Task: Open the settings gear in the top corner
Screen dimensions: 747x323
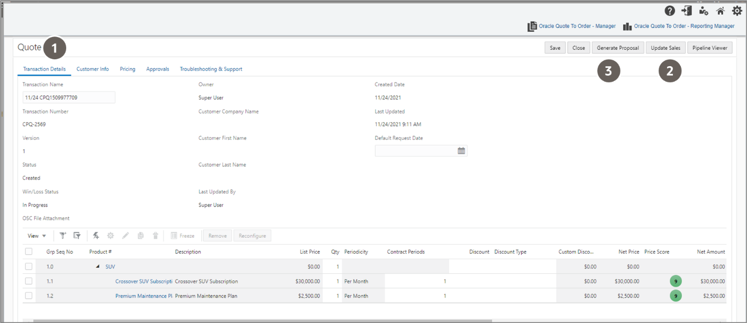Action: coord(737,10)
